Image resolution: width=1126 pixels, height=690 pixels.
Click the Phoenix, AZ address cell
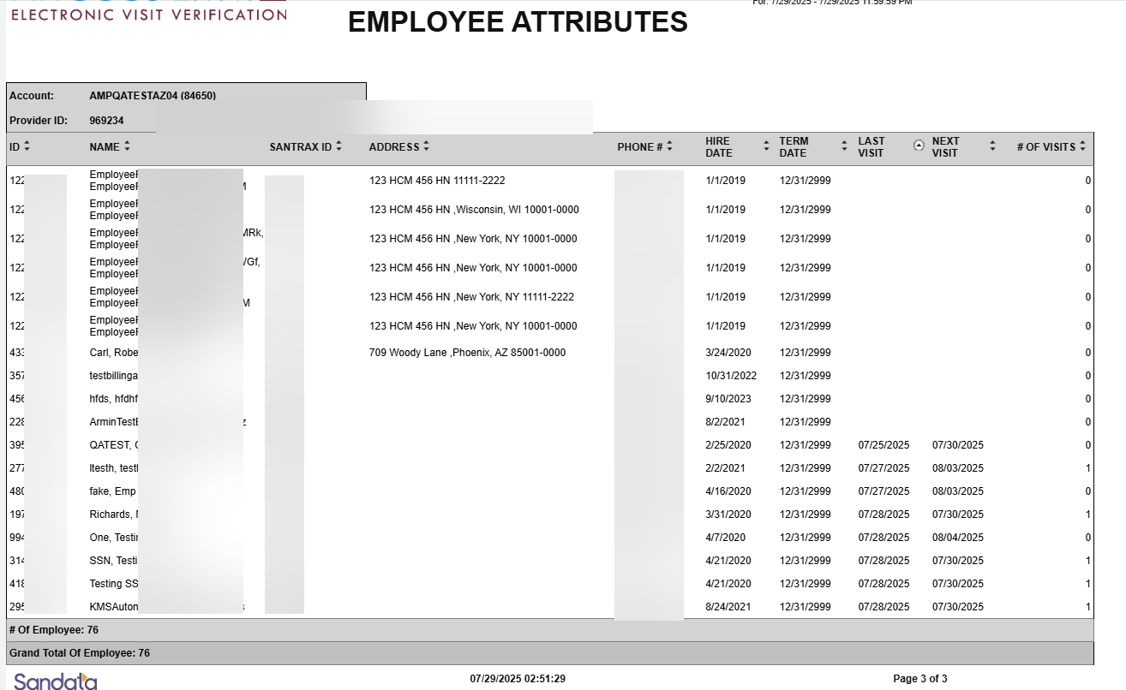point(467,353)
